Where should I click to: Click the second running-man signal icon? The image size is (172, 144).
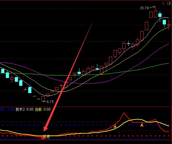[142, 125]
